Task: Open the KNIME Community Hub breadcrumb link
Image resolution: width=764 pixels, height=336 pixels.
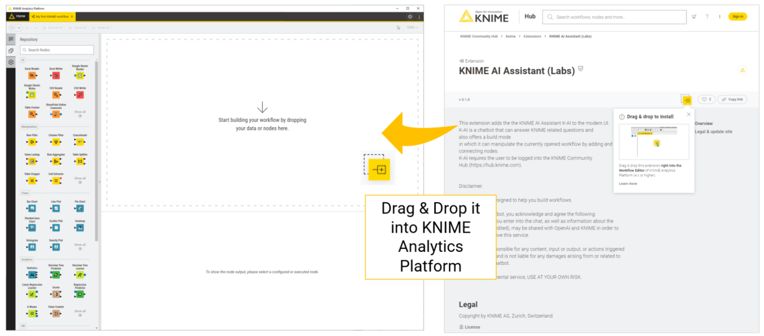Action: click(x=478, y=36)
